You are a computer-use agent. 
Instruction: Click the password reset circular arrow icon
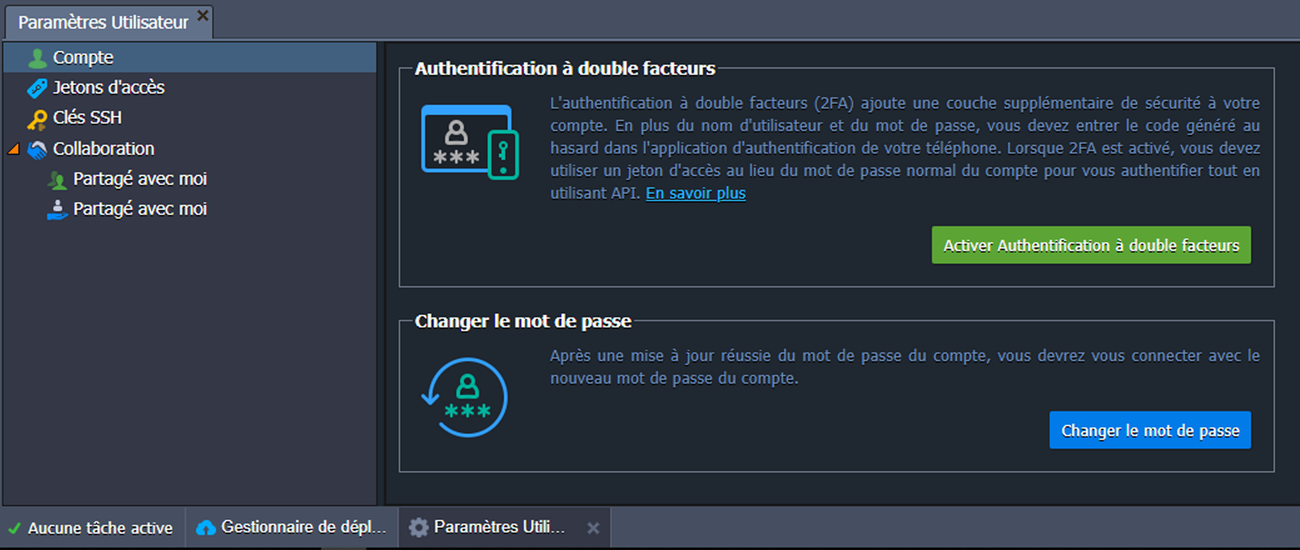[465, 397]
